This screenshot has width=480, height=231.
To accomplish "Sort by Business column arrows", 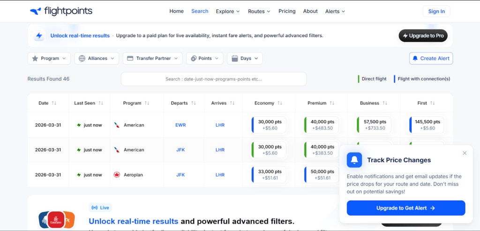I will [x=384, y=103].
